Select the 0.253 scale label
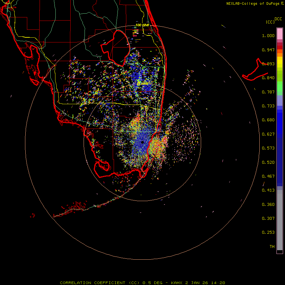 click(268, 232)
